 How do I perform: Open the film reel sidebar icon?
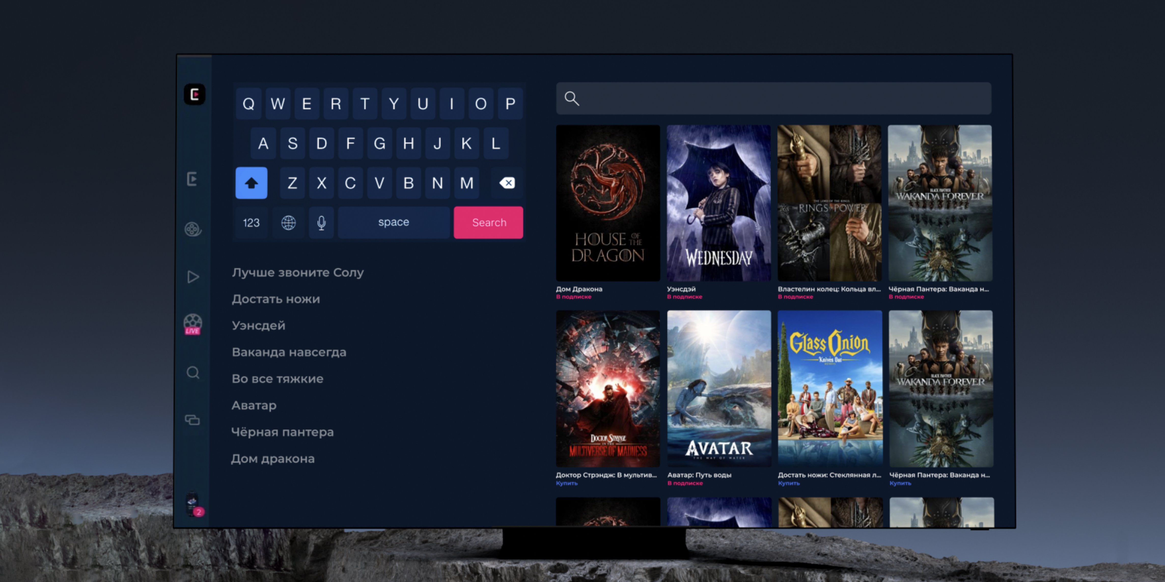(193, 229)
